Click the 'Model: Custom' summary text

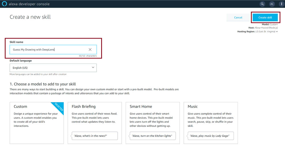(x=270, y=24)
